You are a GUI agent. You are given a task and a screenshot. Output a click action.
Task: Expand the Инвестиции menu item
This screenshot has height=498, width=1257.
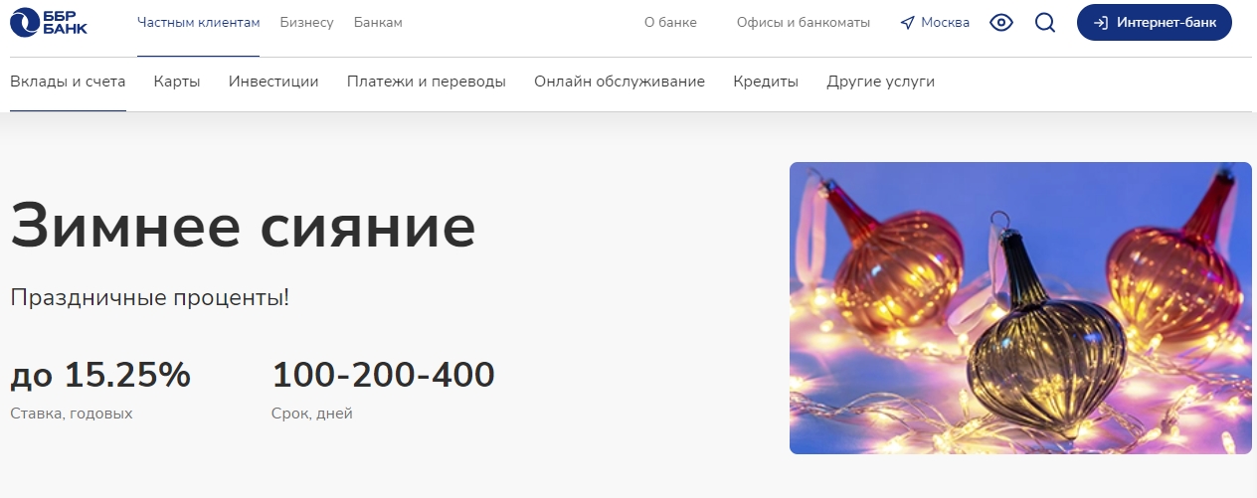273,82
